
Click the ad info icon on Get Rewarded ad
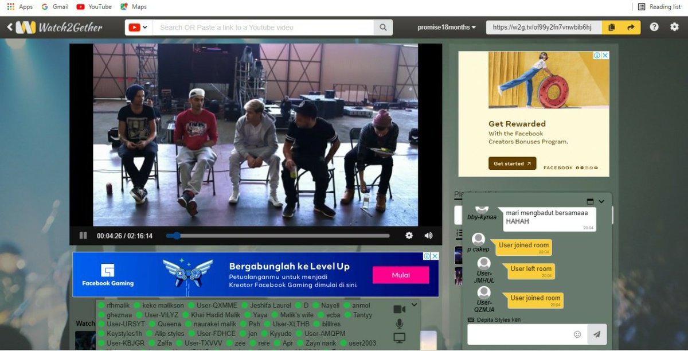pos(597,56)
